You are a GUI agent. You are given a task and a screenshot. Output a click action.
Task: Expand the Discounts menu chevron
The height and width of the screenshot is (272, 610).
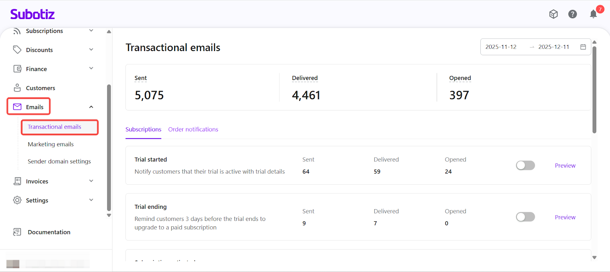(91, 50)
